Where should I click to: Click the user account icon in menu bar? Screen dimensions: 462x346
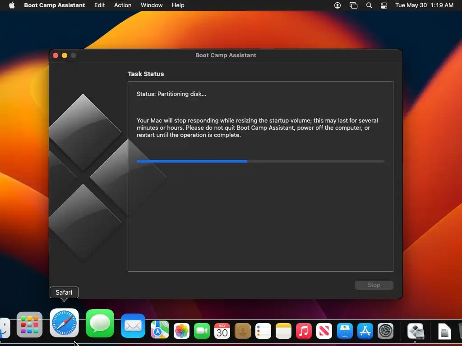337,5
